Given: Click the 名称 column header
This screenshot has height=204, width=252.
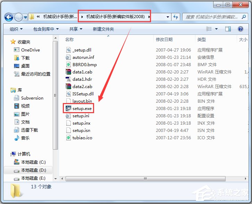Looking at the screenshot, I should pos(70,40).
